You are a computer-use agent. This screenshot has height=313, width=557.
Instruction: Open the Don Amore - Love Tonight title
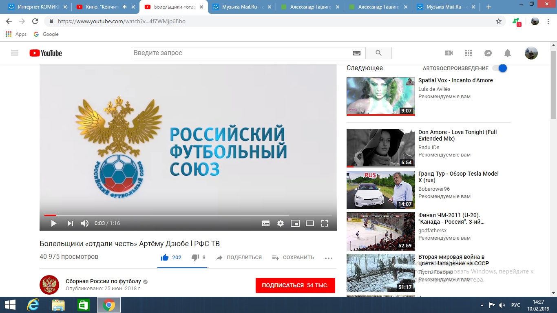(458, 135)
